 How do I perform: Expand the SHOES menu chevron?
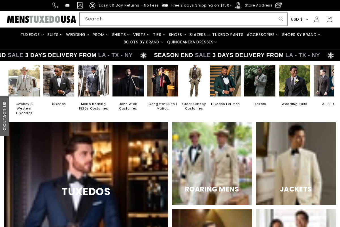pos(185,35)
